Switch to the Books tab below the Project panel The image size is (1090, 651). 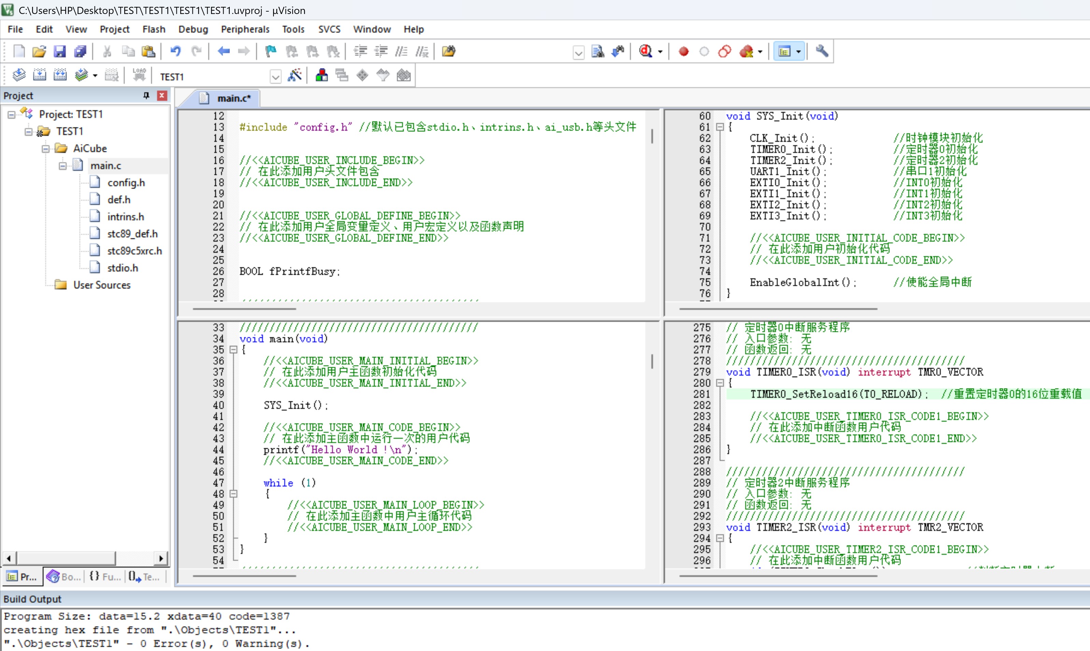[64, 576]
